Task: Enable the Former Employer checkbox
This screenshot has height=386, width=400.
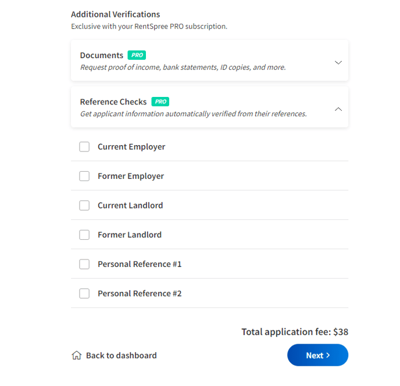Action: click(84, 176)
